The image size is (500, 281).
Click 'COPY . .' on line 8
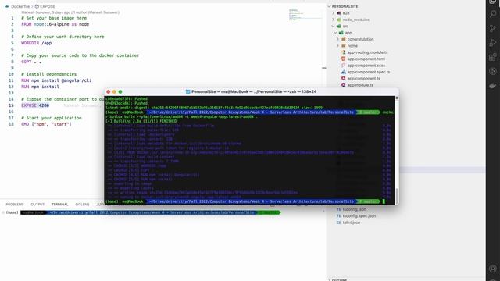(x=31, y=62)
